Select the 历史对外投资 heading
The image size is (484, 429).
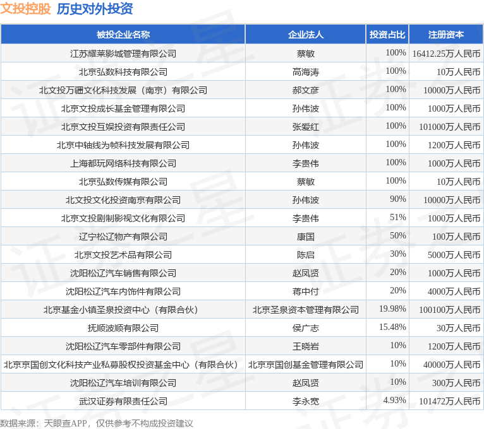point(95,9)
